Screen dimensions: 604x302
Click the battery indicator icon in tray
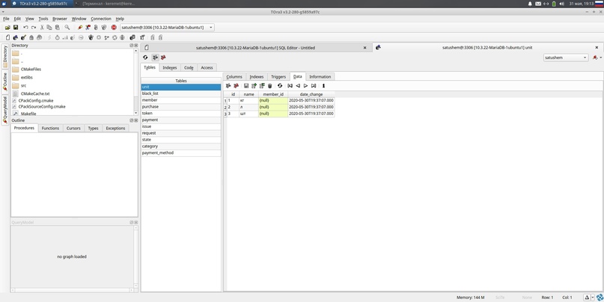coord(554,4)
